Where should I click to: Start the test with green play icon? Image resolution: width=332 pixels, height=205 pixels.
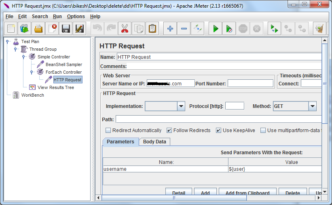215,29
